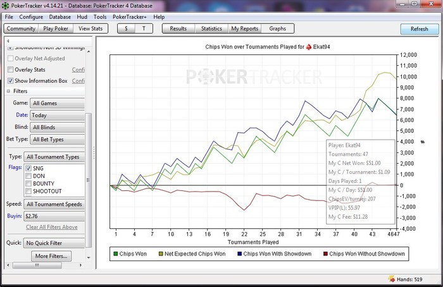Image resolution: width=443 pixels, height=287 pixels.
Task: Open the Bet Type dropdown
Action: tap(58, 140)
